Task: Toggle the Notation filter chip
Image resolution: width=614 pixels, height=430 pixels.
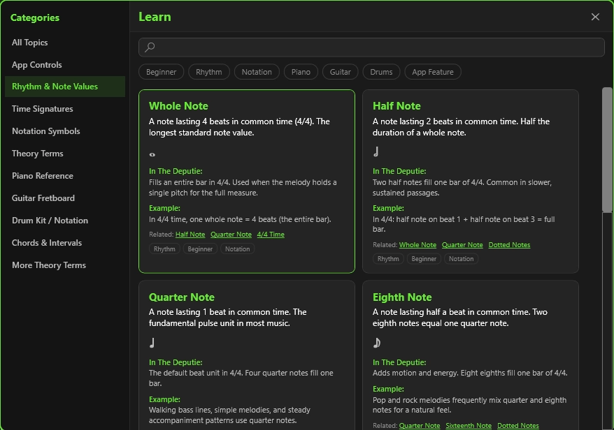Action: [257, 72]
